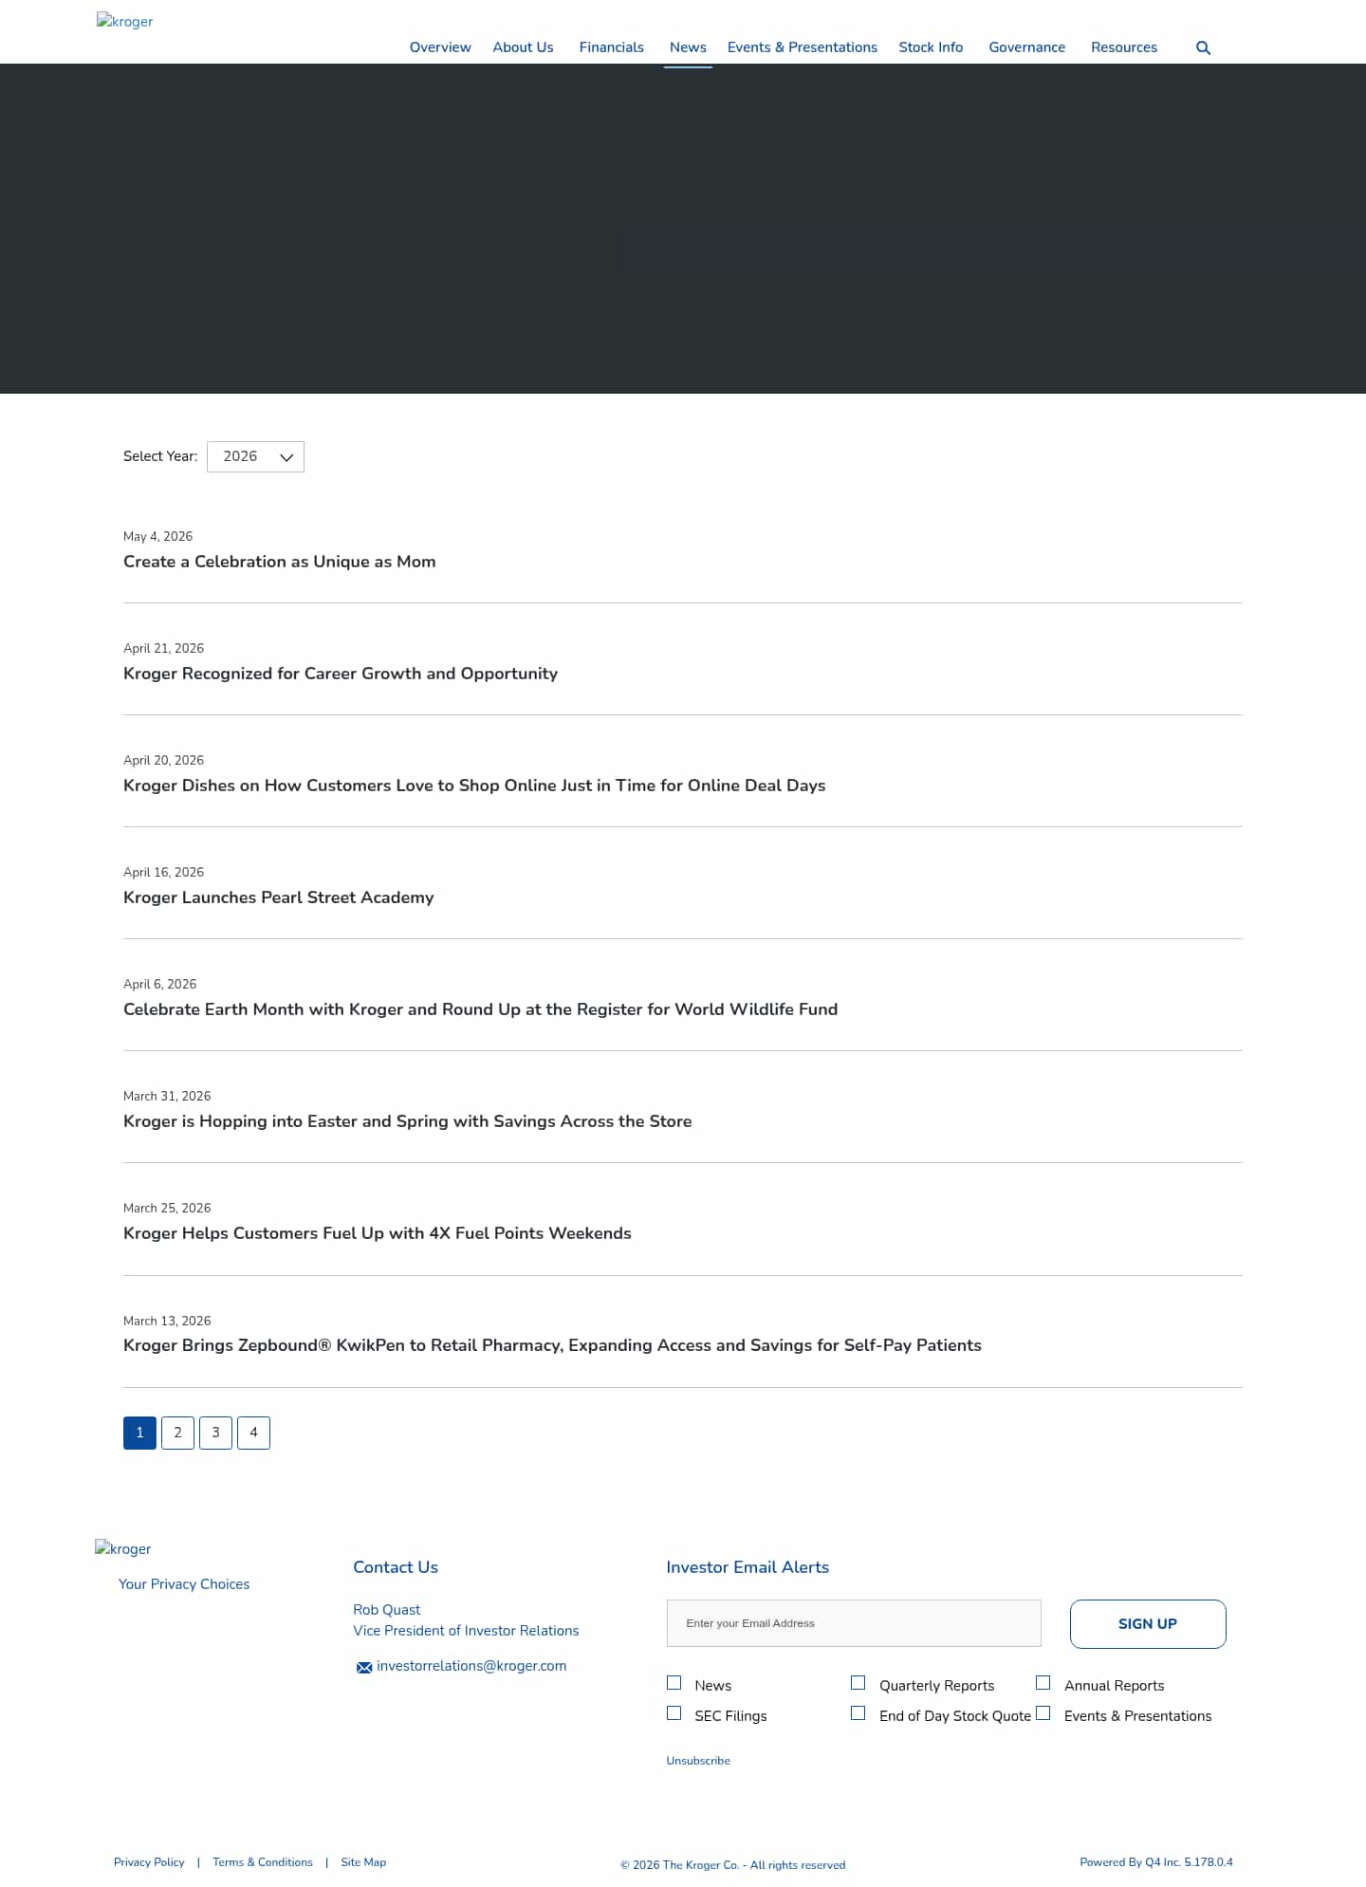
Task: Read the Easter and Spring savings article
Action: [x=408, y=1121]
